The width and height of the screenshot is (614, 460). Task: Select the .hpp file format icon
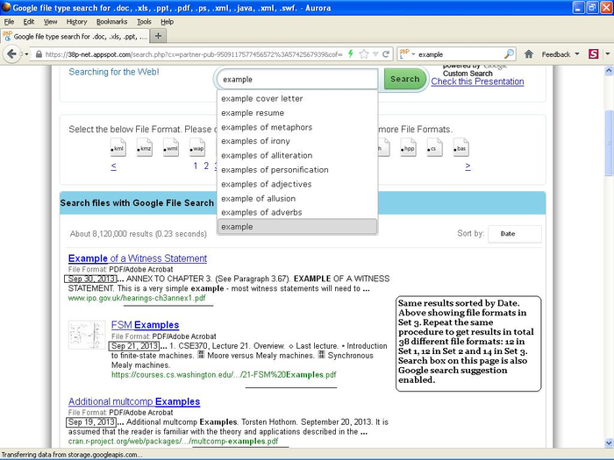tap(408, 147)
